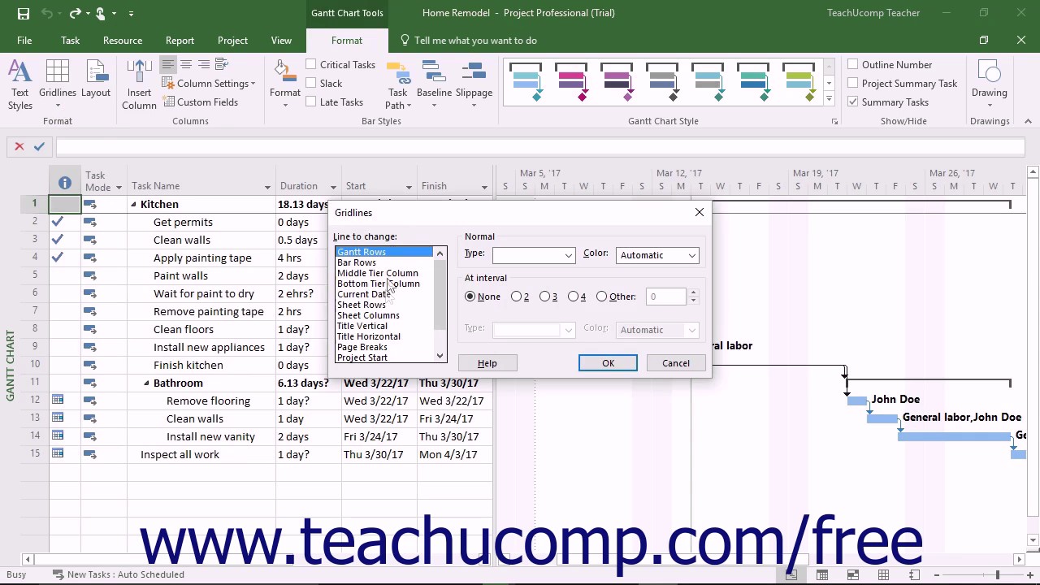The height and width of the screenshot is (585, 1040).
Task: Open Text Styles tool
Action: (20, 84)
